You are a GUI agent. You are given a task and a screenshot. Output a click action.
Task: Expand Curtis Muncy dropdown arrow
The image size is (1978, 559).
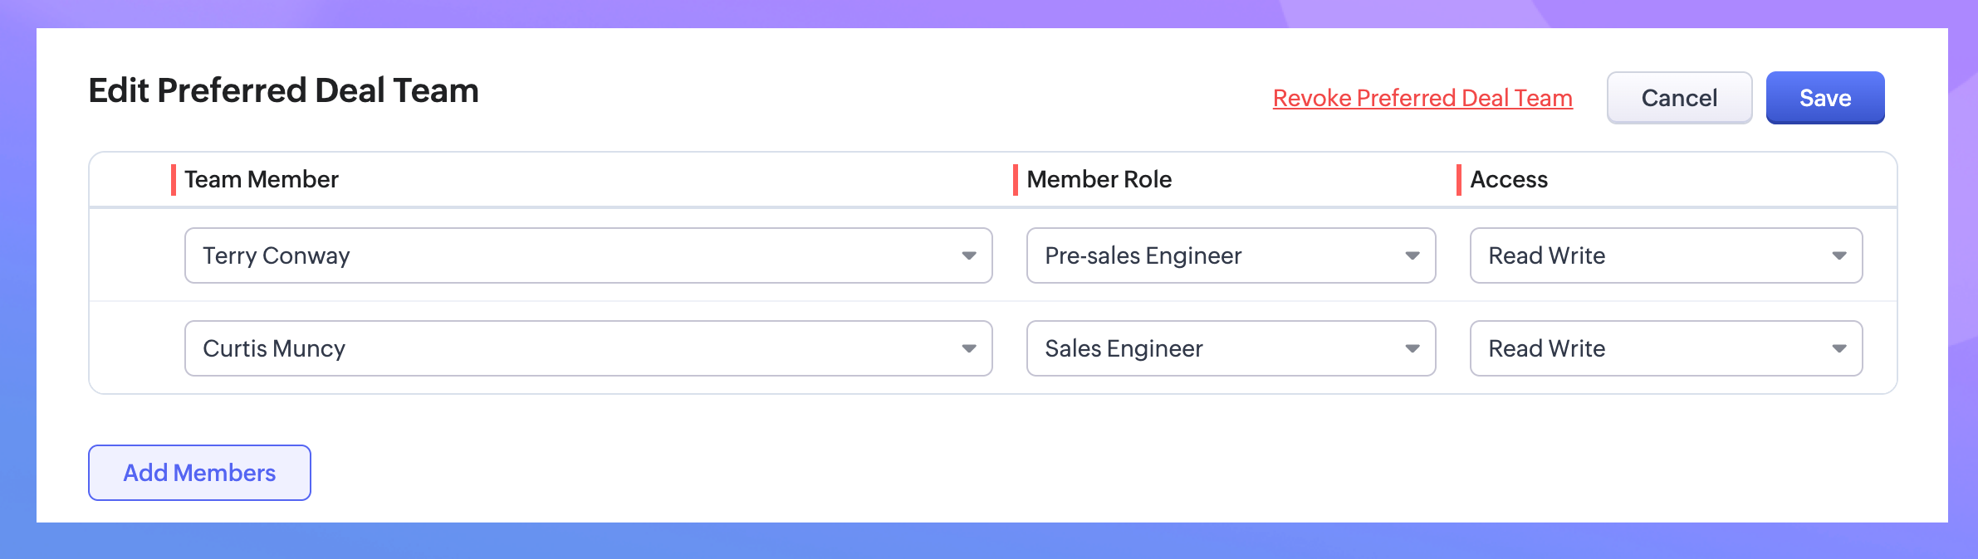coord(968,348)
